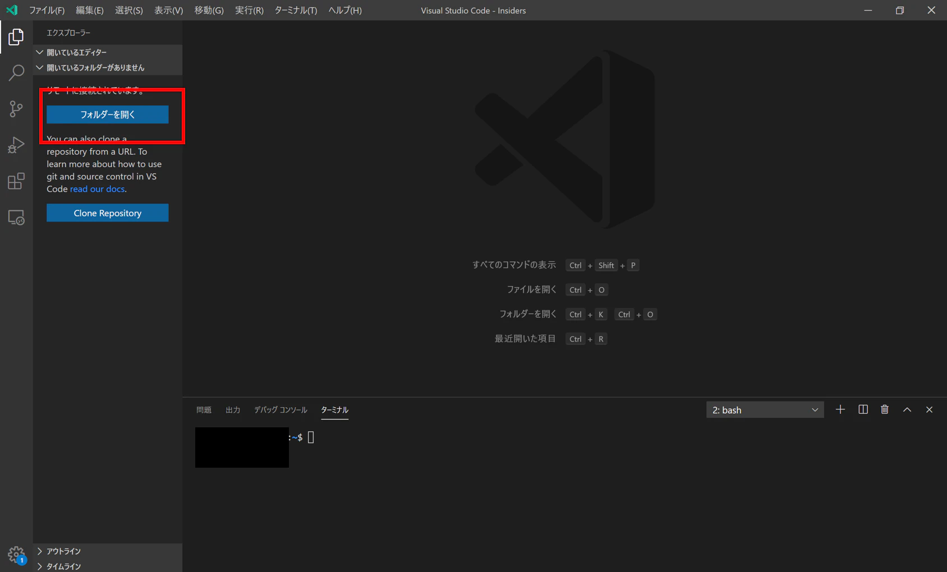947x572 pixels.
Task: Click the ファイルを開く shortcut label
Action: pyautogui.click(x=531, y=289)
